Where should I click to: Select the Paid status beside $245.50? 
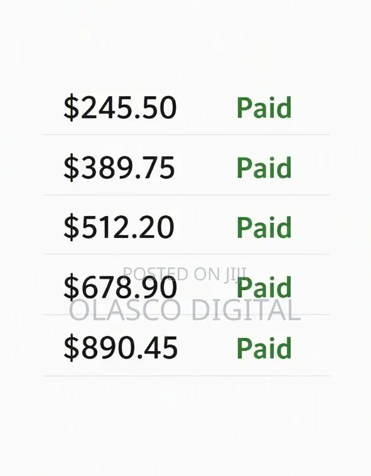[x=264, y=107]
